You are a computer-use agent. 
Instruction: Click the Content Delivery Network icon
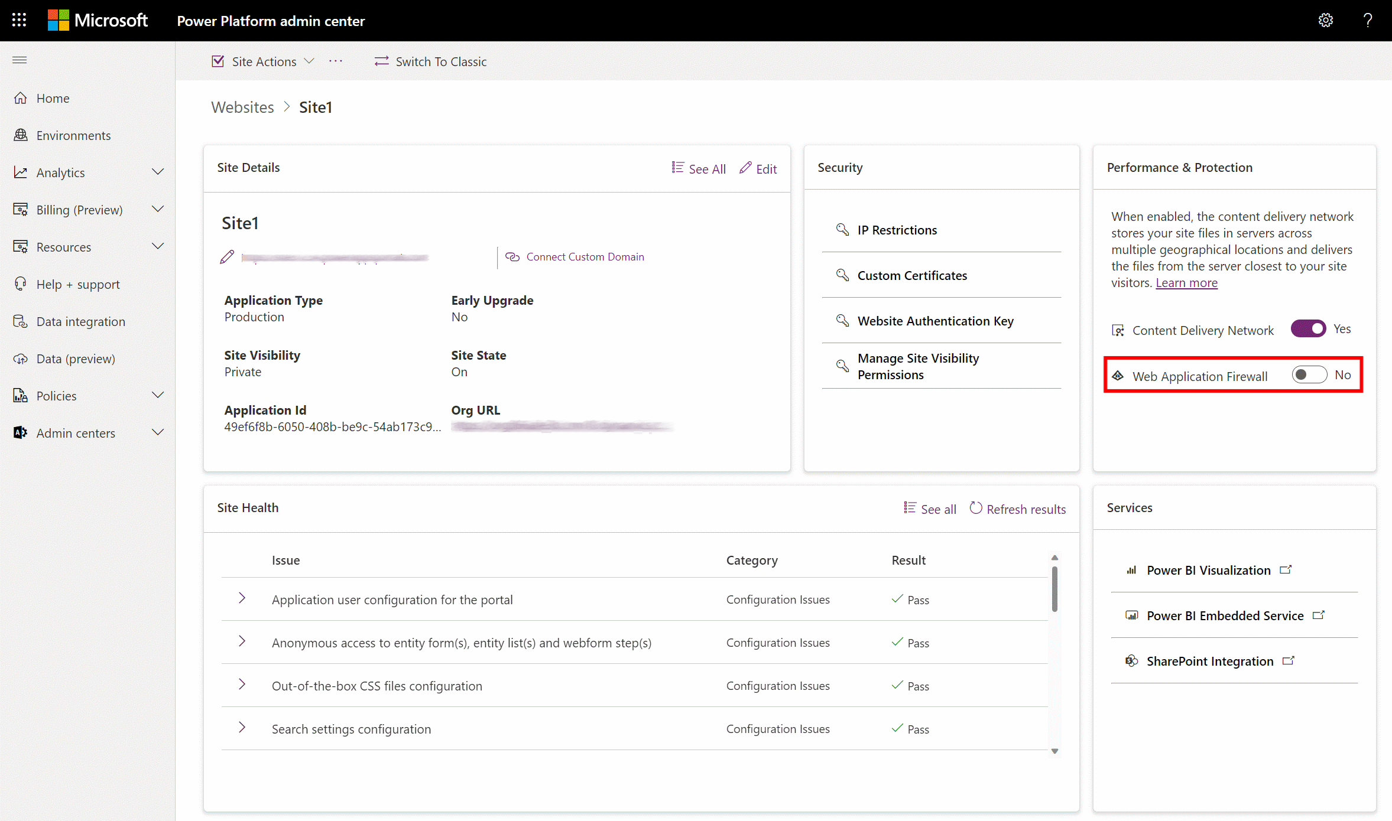click(x=1117, y=330)
